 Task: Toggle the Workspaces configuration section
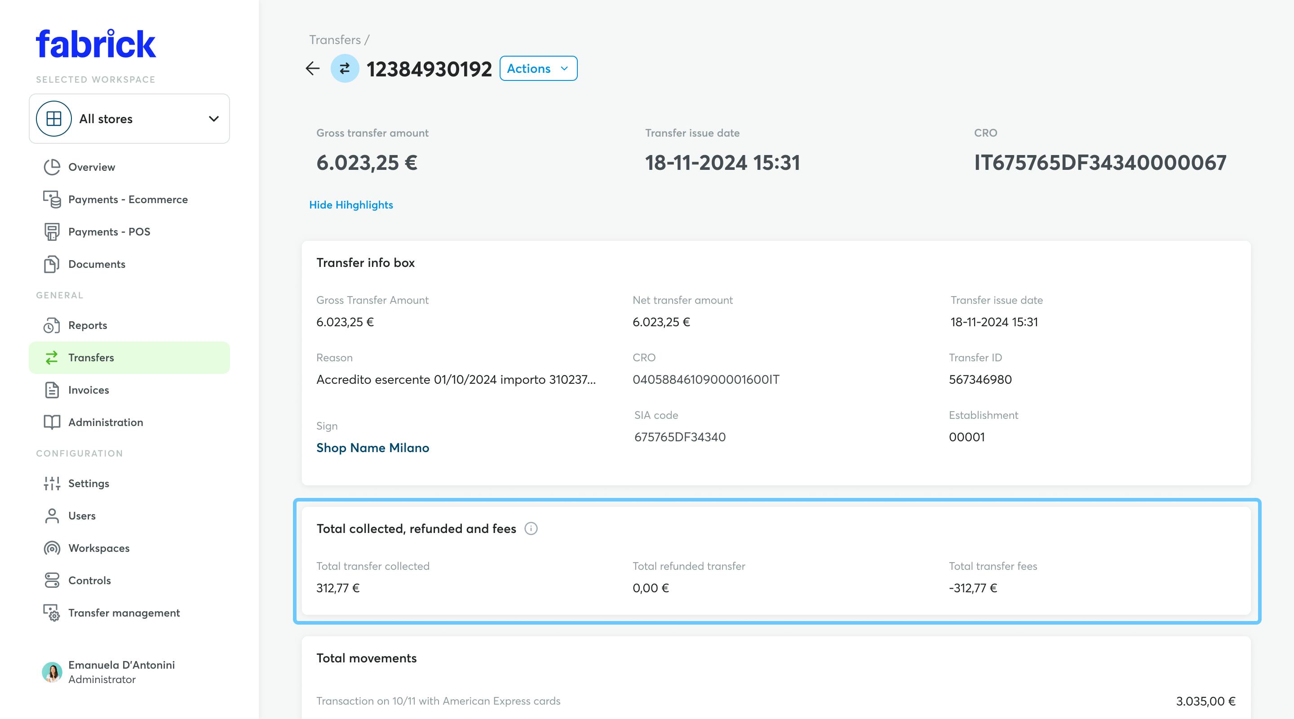click(98, 548)
